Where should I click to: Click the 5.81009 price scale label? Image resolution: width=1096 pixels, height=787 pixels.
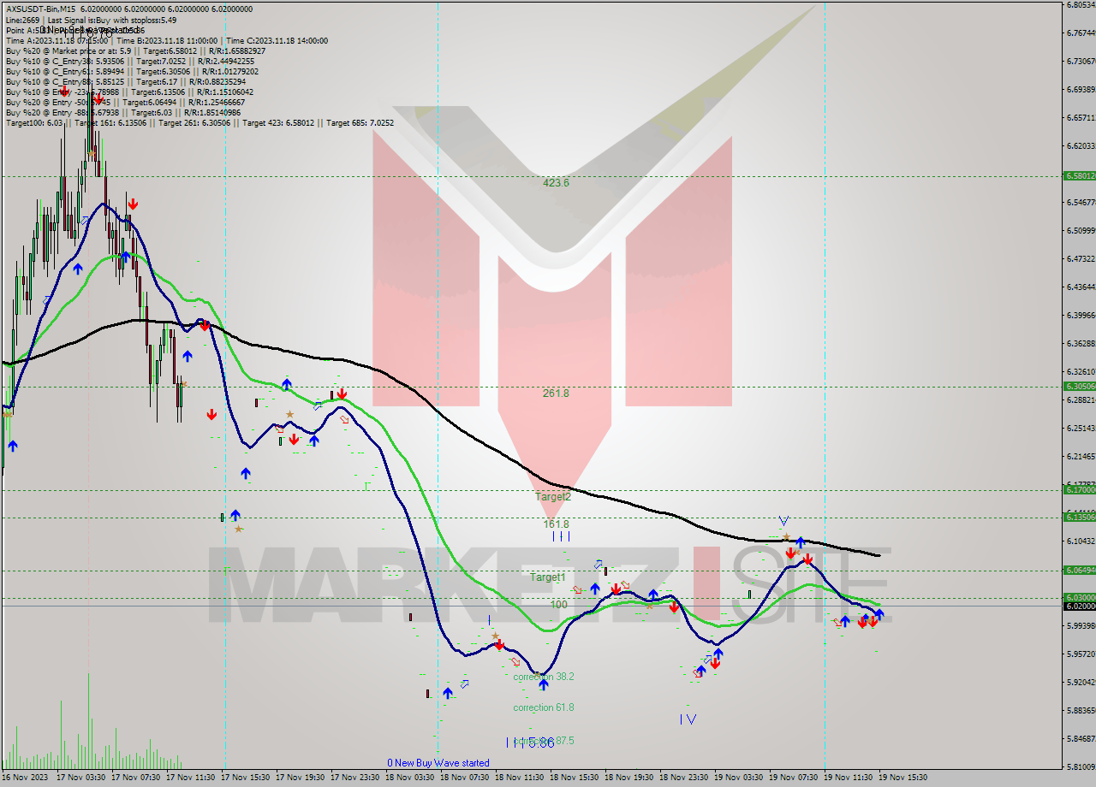point(1081,766)
